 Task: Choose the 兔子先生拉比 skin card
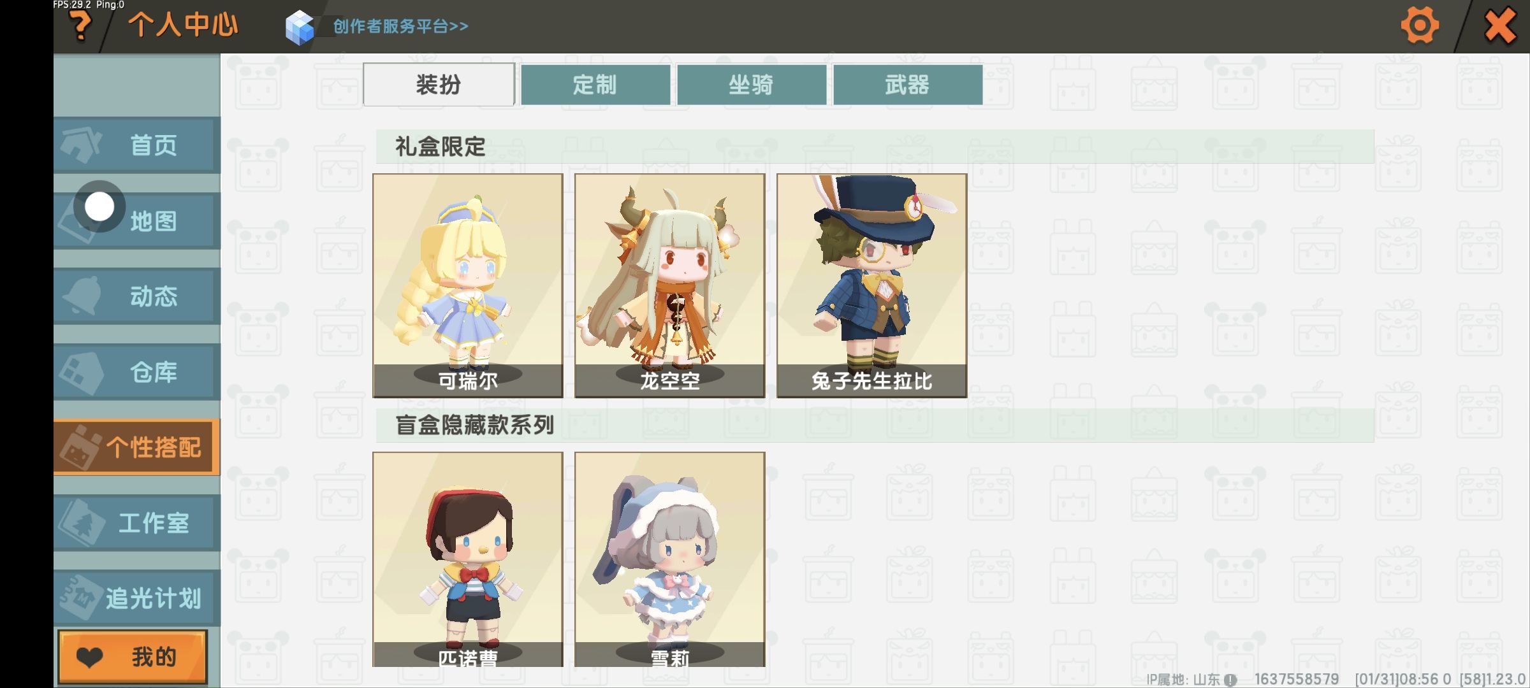tap(872, 285)
